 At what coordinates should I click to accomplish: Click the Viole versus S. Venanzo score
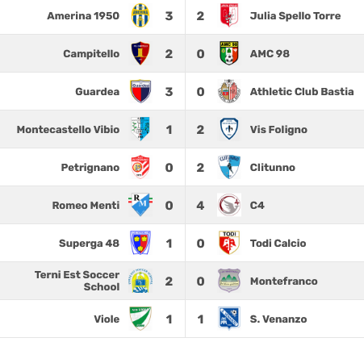(x=185, y=319)
